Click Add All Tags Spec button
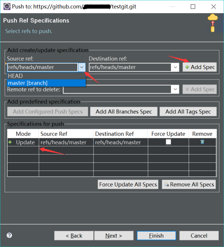Screen dimensions: 224x247 tap(188, 112)
